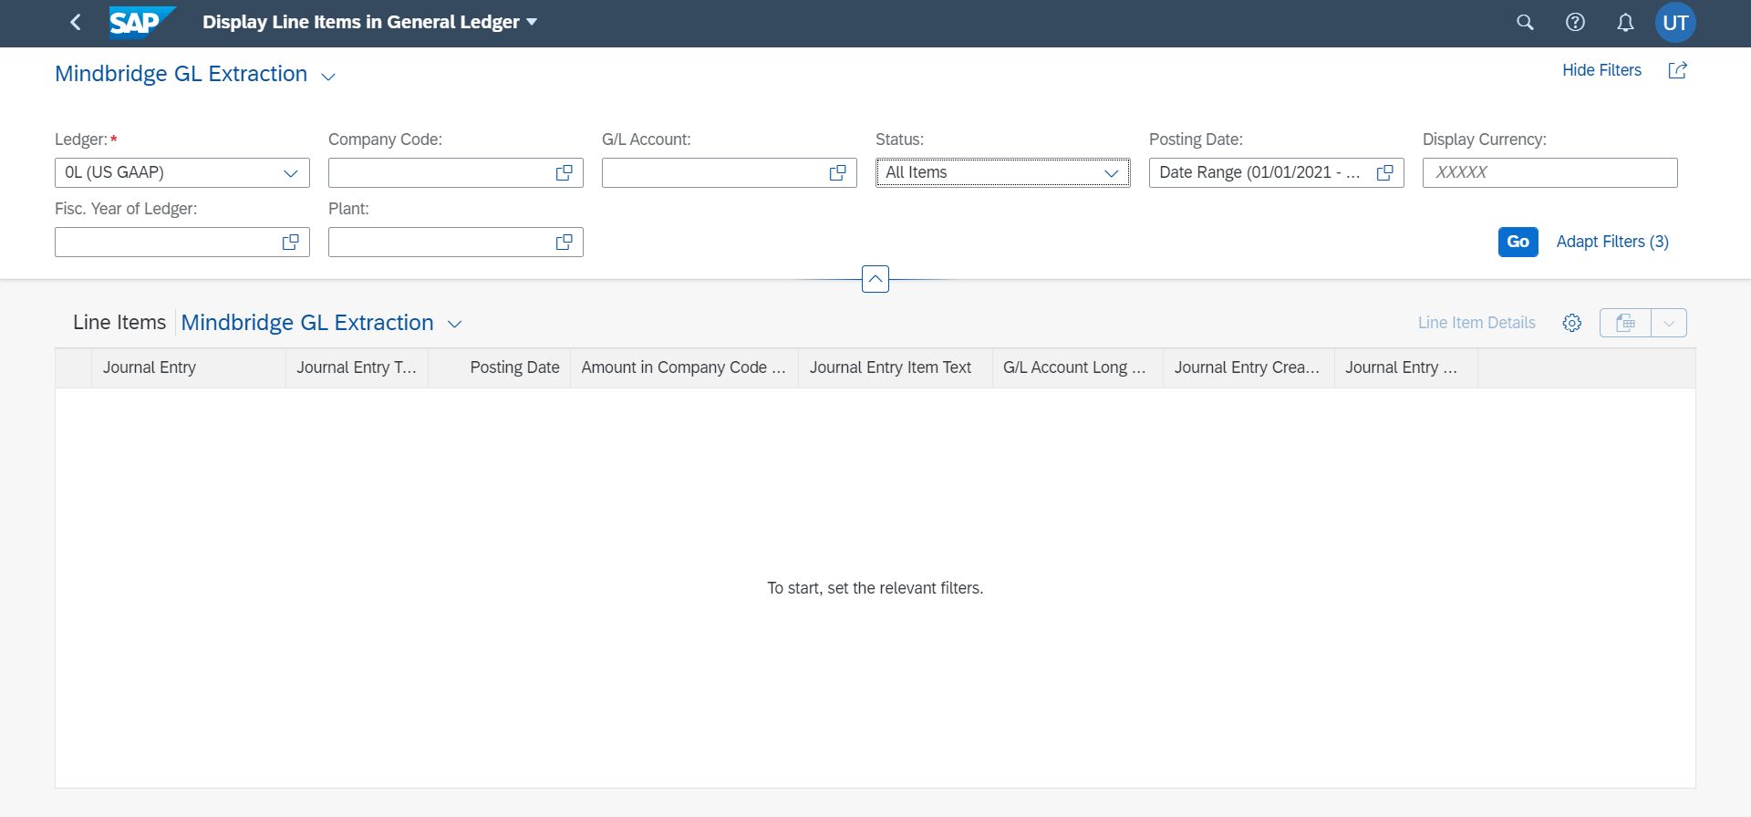Go back using the header back arrow
The height and width of the screenshot is (817, 1751).
click(x=76, y=22)
